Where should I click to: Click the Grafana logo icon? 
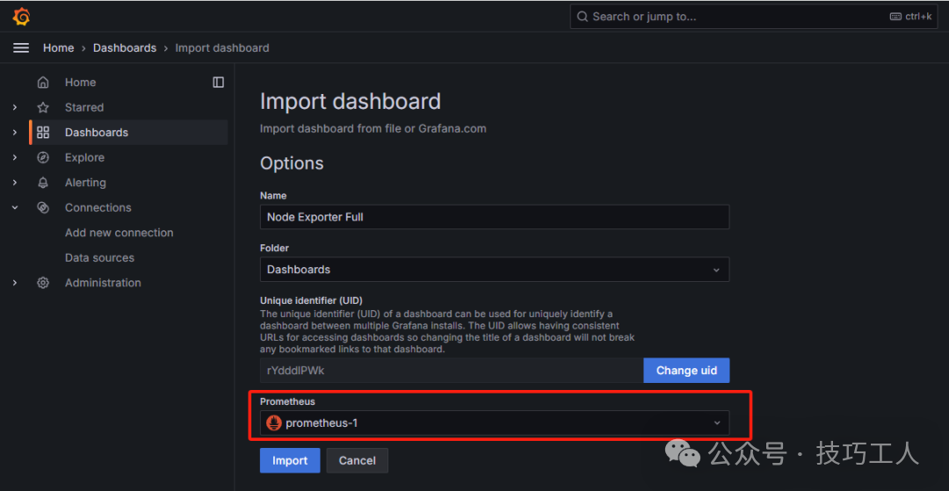pos(21,17)
